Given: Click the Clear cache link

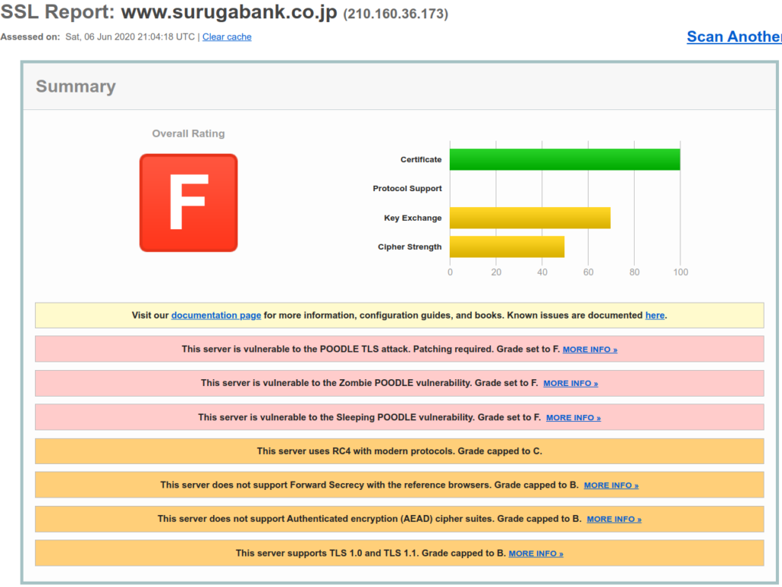Looking at the screenshot, I should pyautogui.click(x=227, y=37).
